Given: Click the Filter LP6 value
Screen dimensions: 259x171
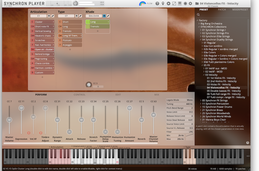Looking at the screenshot, I should pos(191,132).
